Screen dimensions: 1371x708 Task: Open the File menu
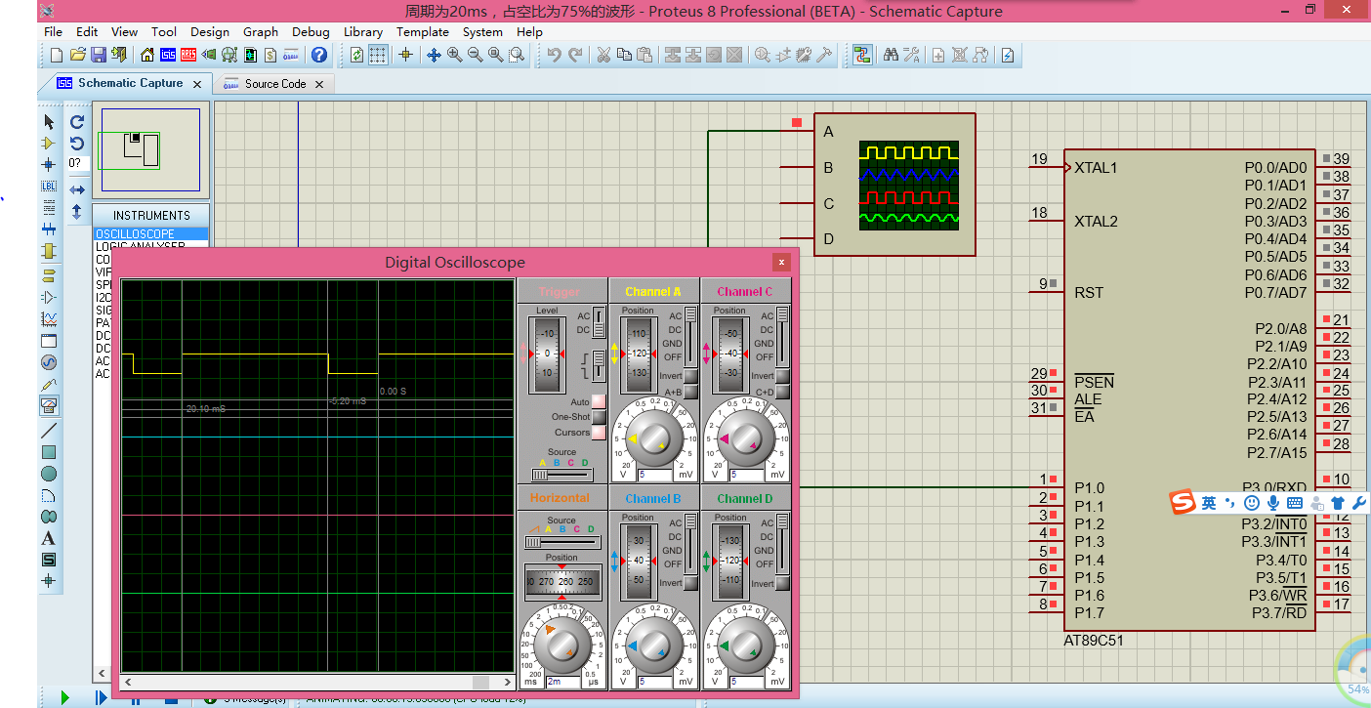point(54,31)
